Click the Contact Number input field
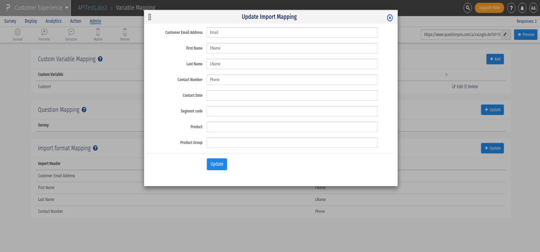 tap(291, 80)
